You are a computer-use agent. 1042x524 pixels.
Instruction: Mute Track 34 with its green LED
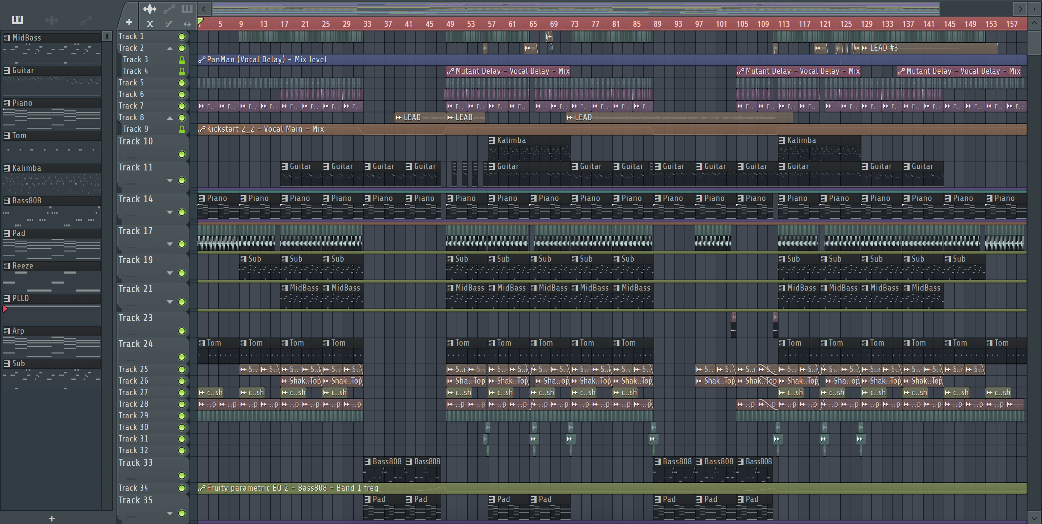point(182,489)
